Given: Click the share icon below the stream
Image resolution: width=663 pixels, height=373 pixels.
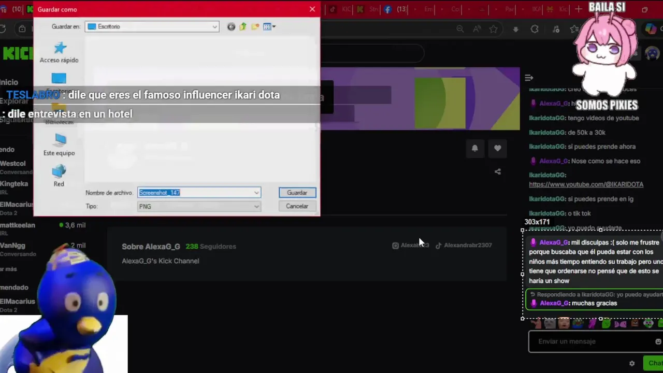Looking at the screenshot, I should [x=497, y=171].
